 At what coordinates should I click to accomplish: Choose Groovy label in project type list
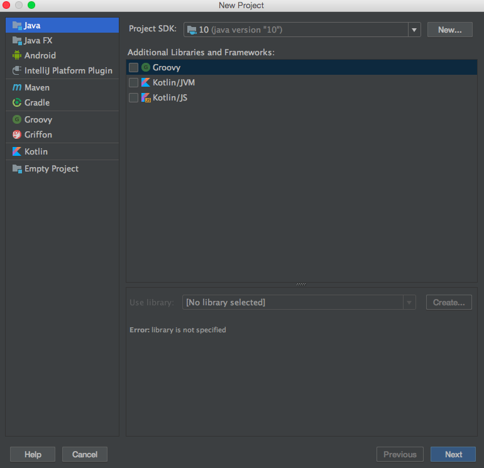[38, 120]
